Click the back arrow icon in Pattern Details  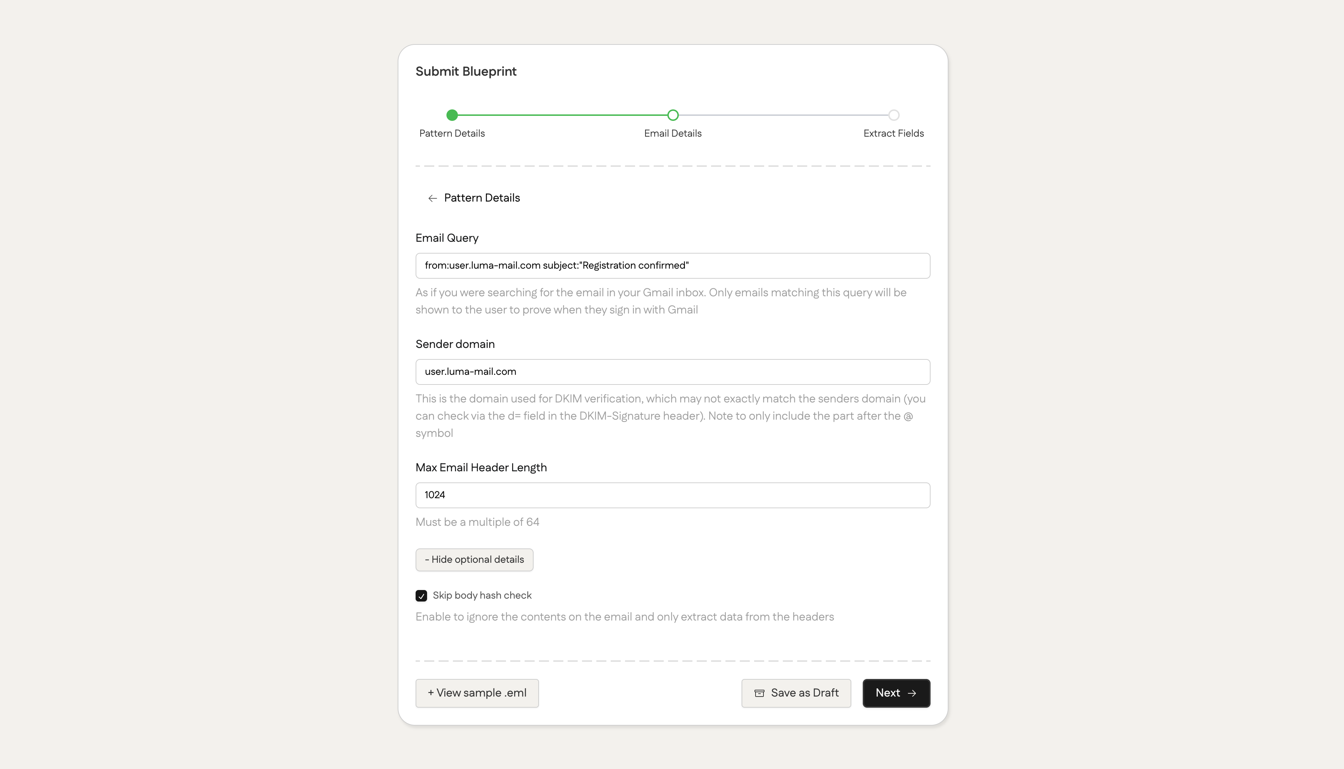click(432, 198)
